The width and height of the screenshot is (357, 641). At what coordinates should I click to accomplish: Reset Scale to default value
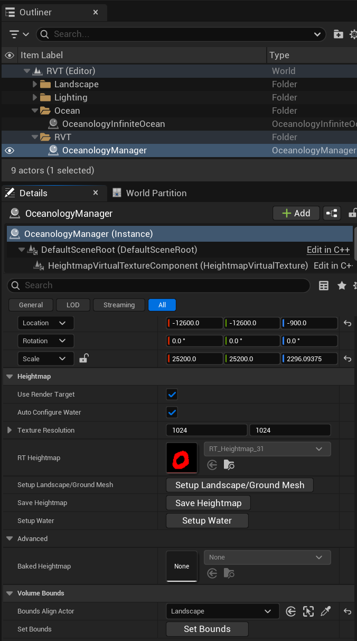pyautogui.click(x=347, y=359)
